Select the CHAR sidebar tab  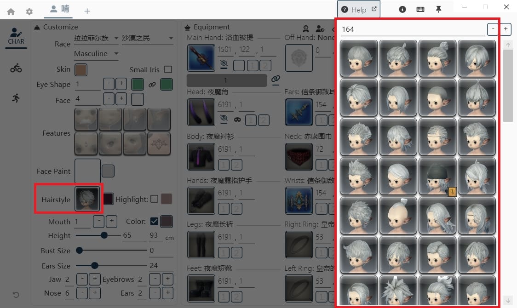click(x=16, y=37)
